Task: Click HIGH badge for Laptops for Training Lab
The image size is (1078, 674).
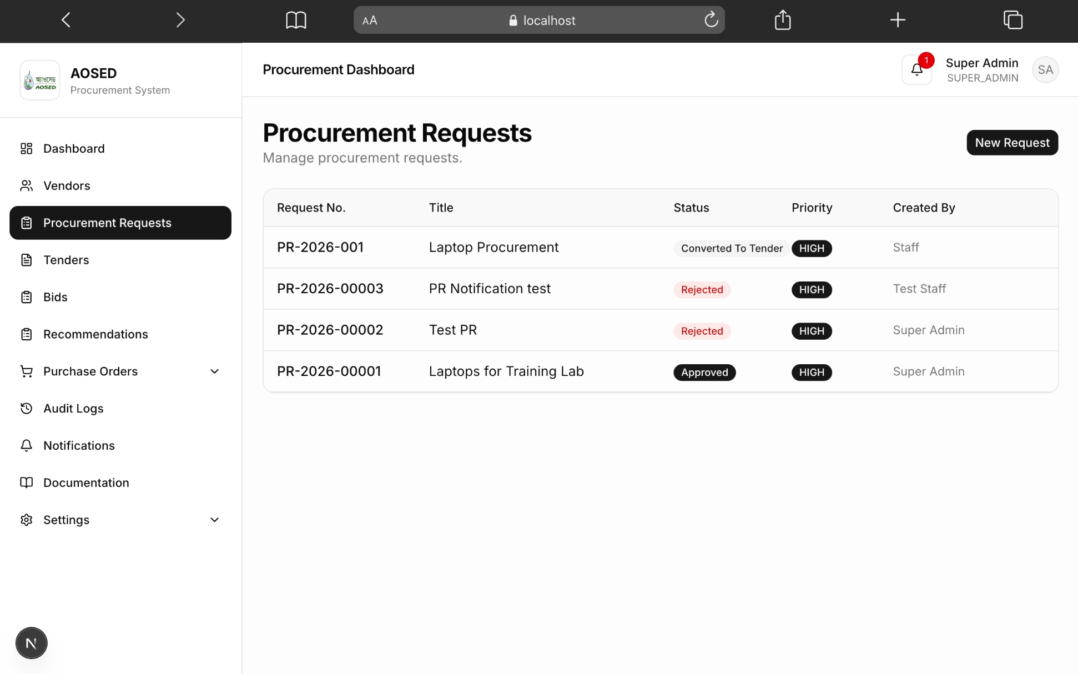Action: tap(812, 373)
